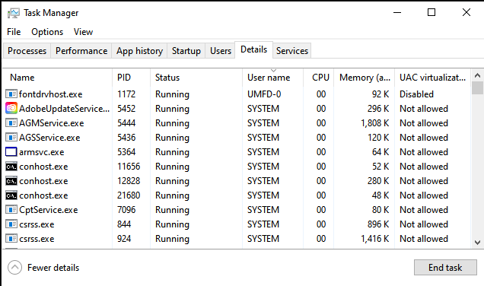Click the scrollbar up arrow

coord(477,75)
